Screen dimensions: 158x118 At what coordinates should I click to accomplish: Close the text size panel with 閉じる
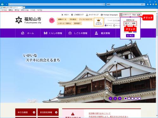point(130,36)
